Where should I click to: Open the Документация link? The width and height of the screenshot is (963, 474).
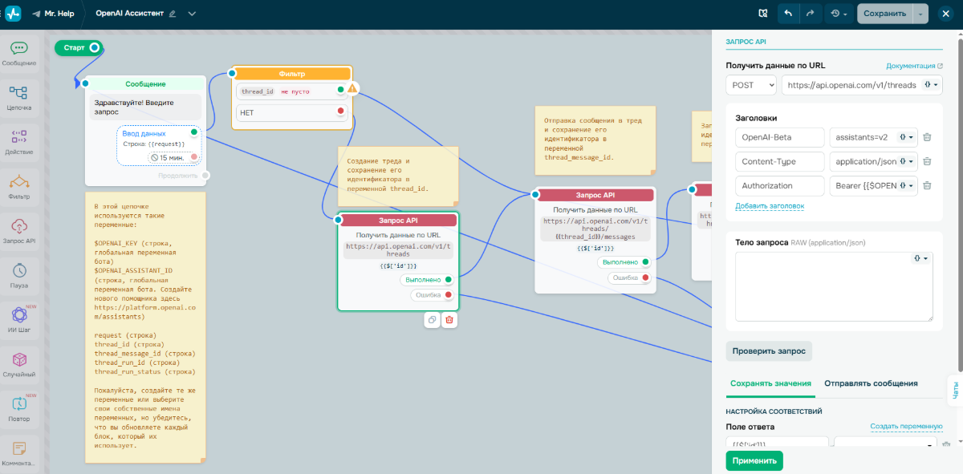pos(914,66)
